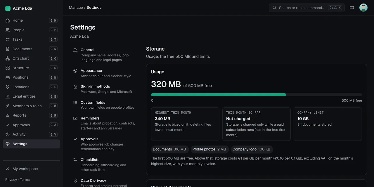The height and width of the screenshot is (187, 374).
Task: Click the Approvals check icon in settings menu
Action: pos(75,139)
